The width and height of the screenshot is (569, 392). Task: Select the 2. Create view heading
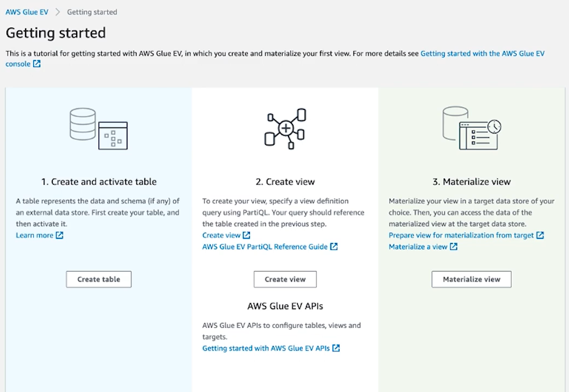point(285,181)
